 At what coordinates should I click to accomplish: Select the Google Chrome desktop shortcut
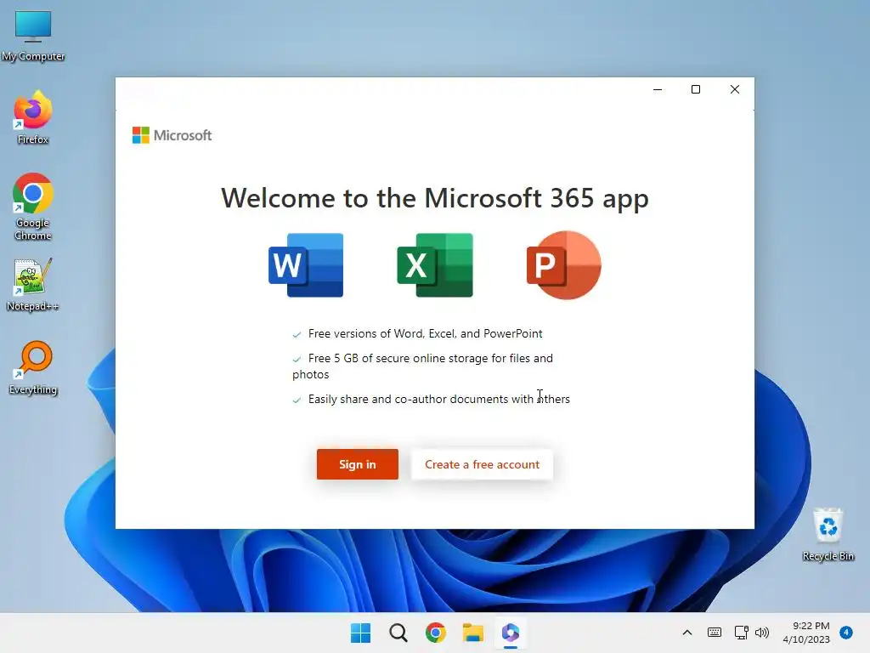coord(33,207)
